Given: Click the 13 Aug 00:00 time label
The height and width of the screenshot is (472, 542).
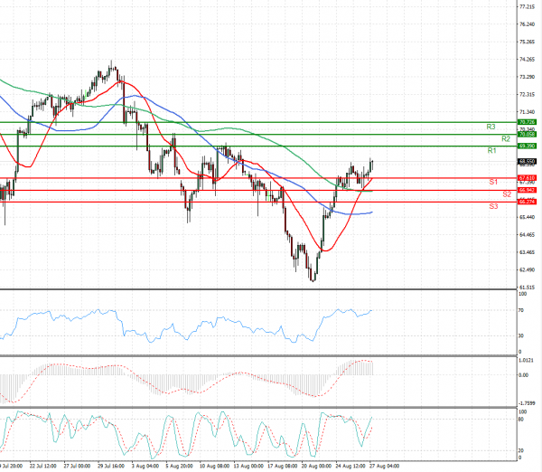Looking at the screenshot, I should tap(247, 467).
